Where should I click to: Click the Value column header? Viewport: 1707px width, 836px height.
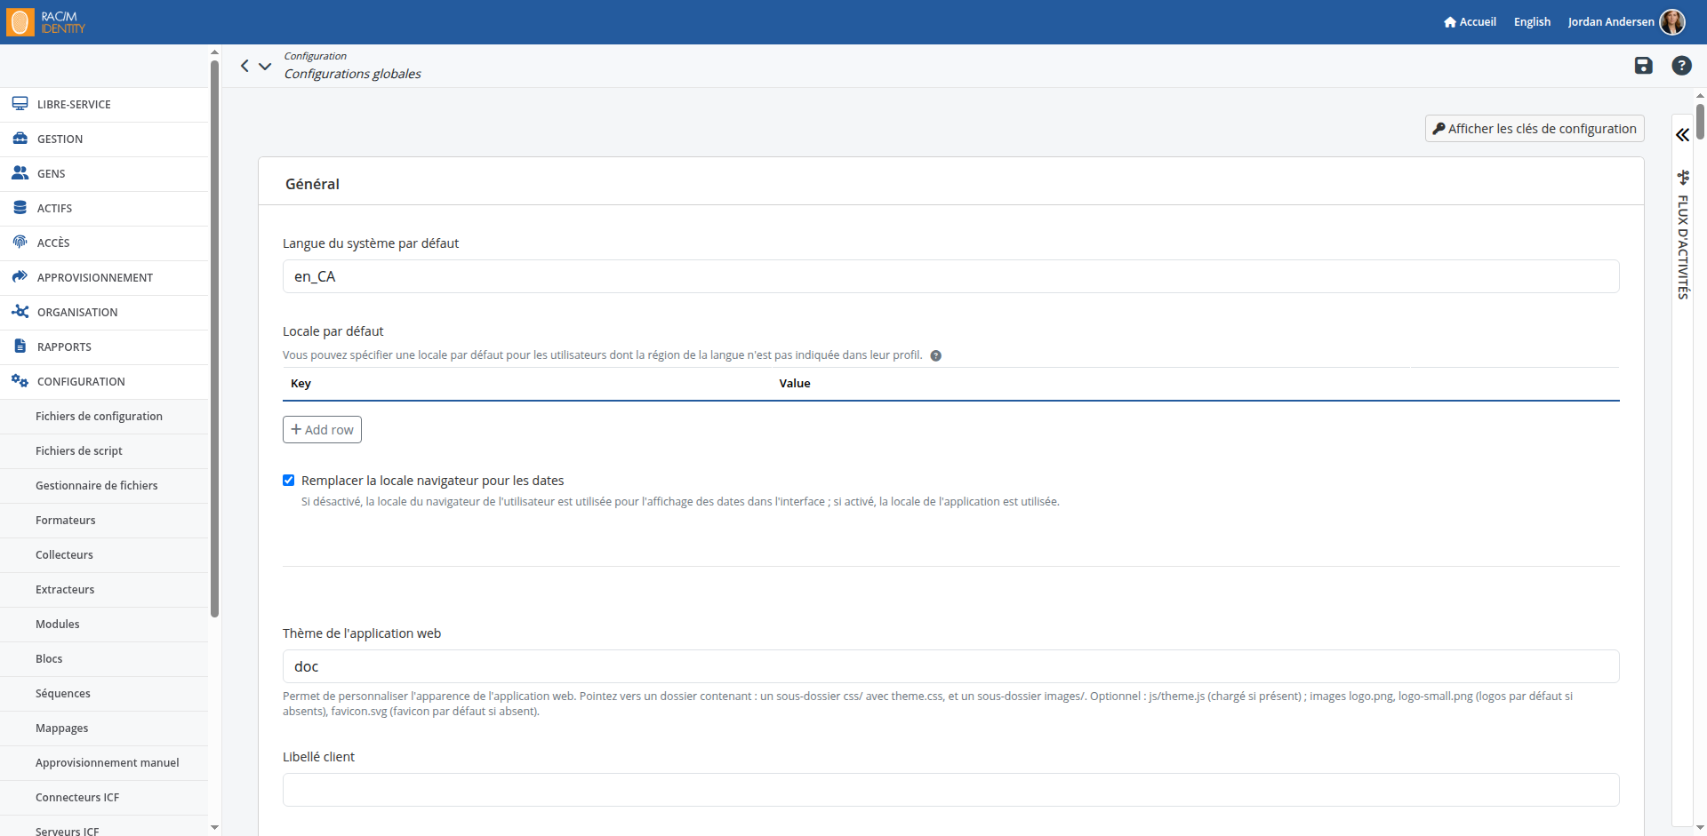[795, 383]
